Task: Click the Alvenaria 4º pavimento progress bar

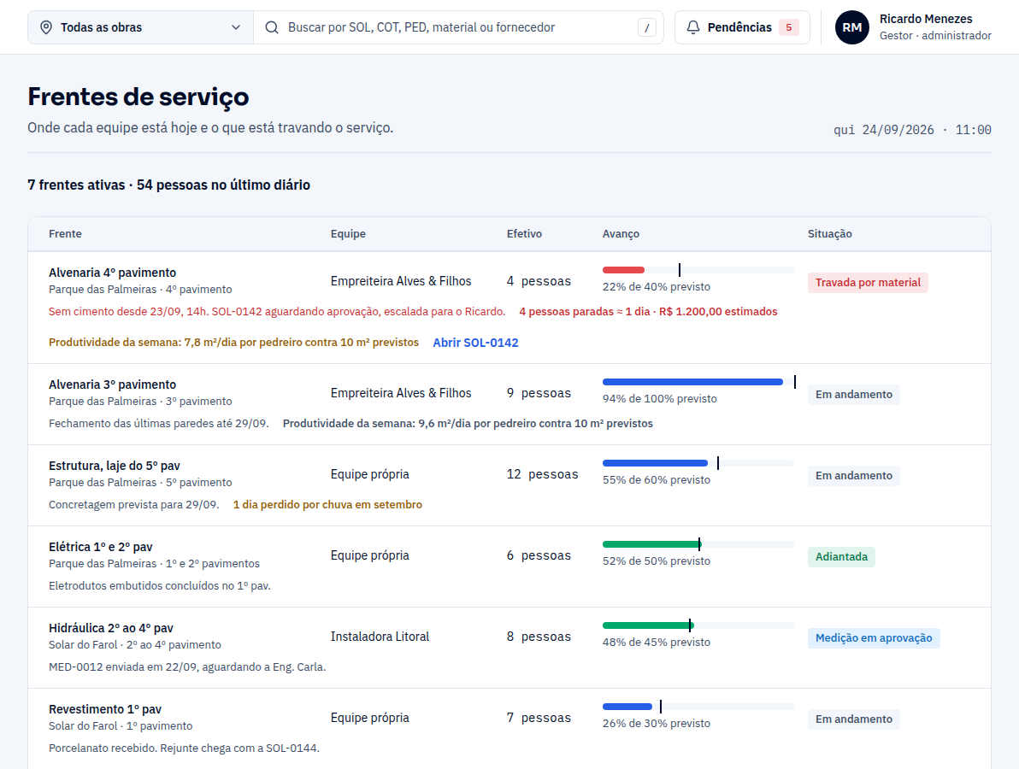Action: tap(698, 269)
